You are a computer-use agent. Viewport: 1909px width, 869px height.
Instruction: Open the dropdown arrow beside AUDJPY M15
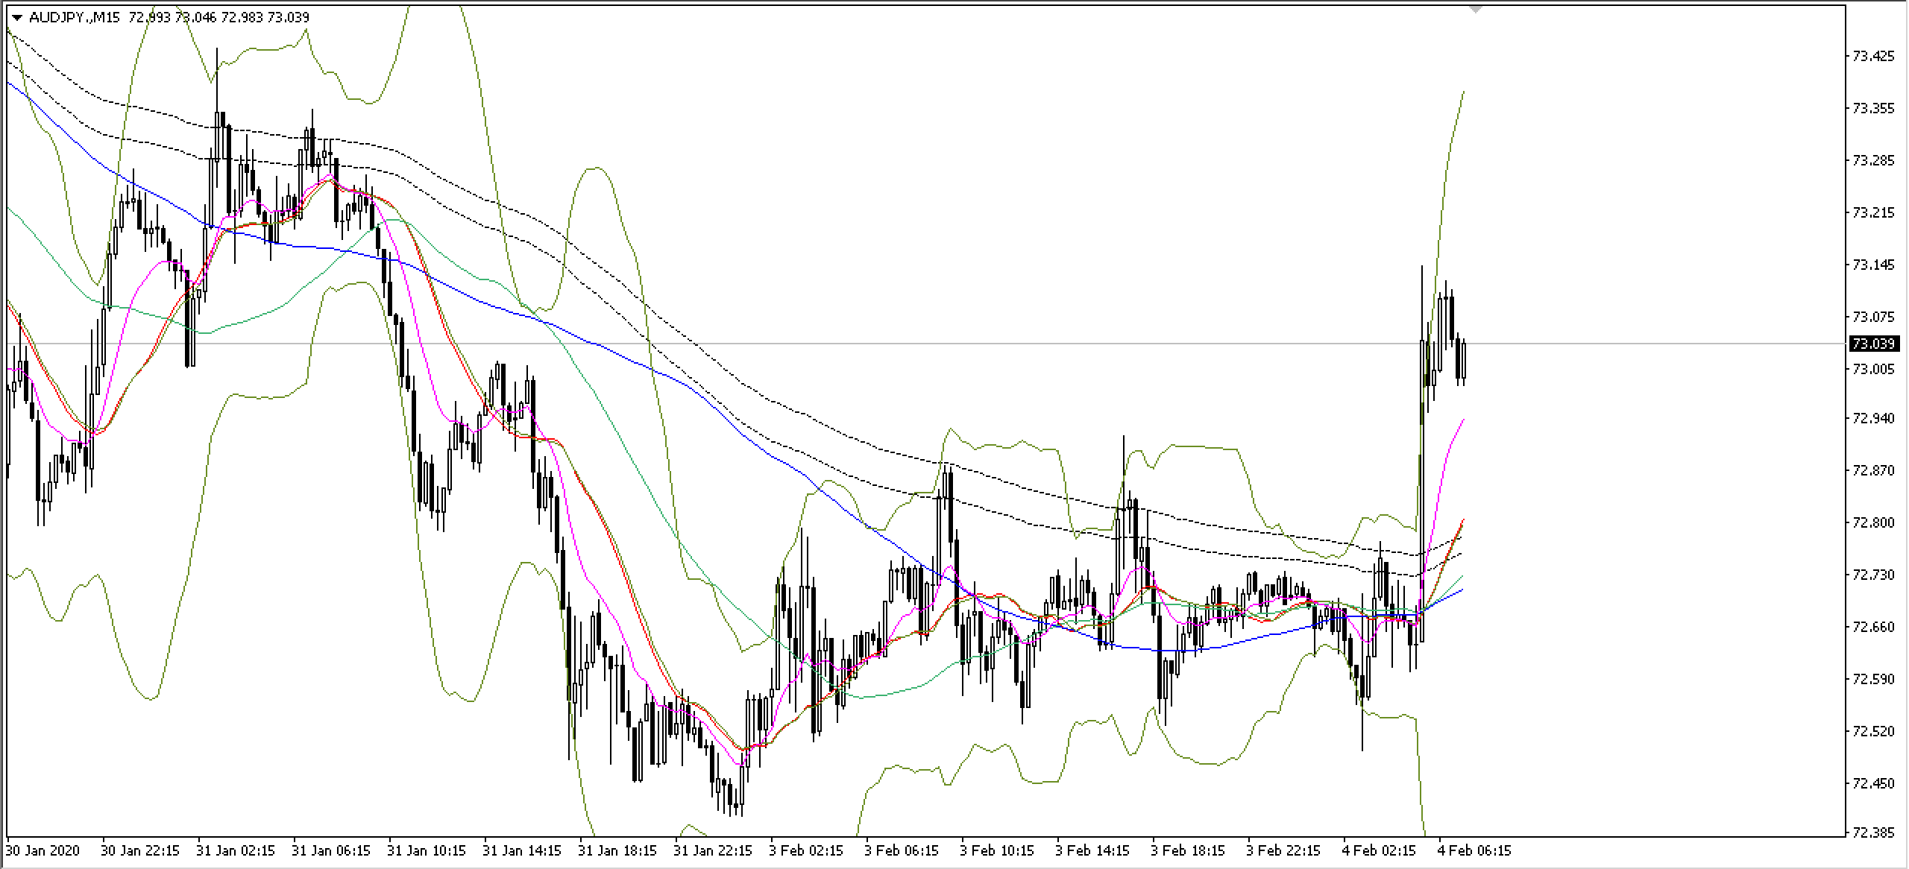(x=17, y=17)
